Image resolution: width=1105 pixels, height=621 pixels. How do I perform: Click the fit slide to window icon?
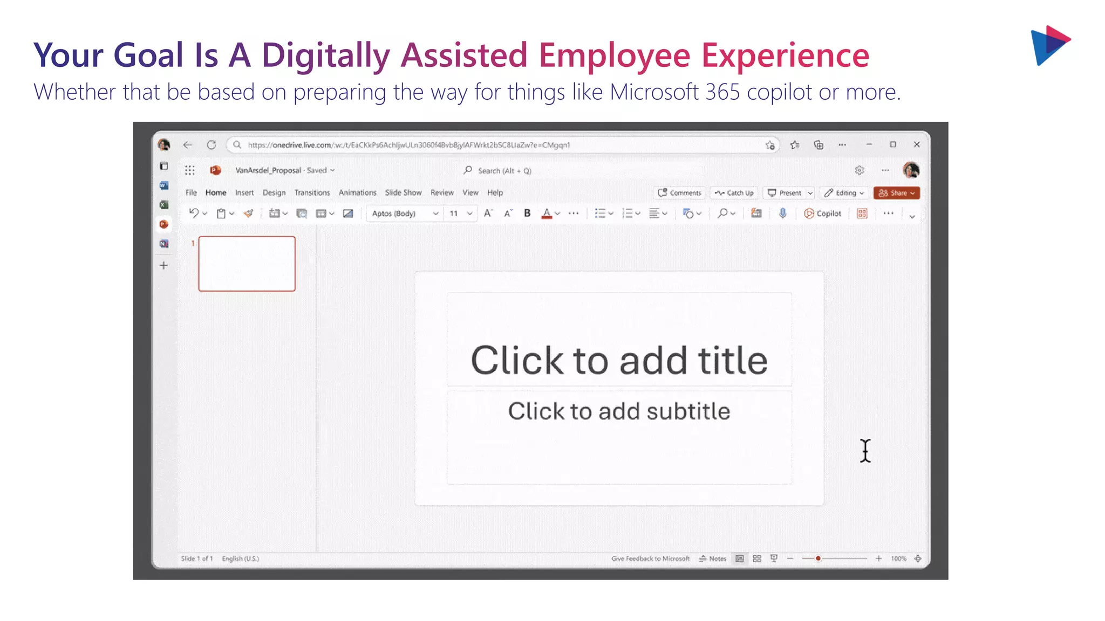pos(918,558)
